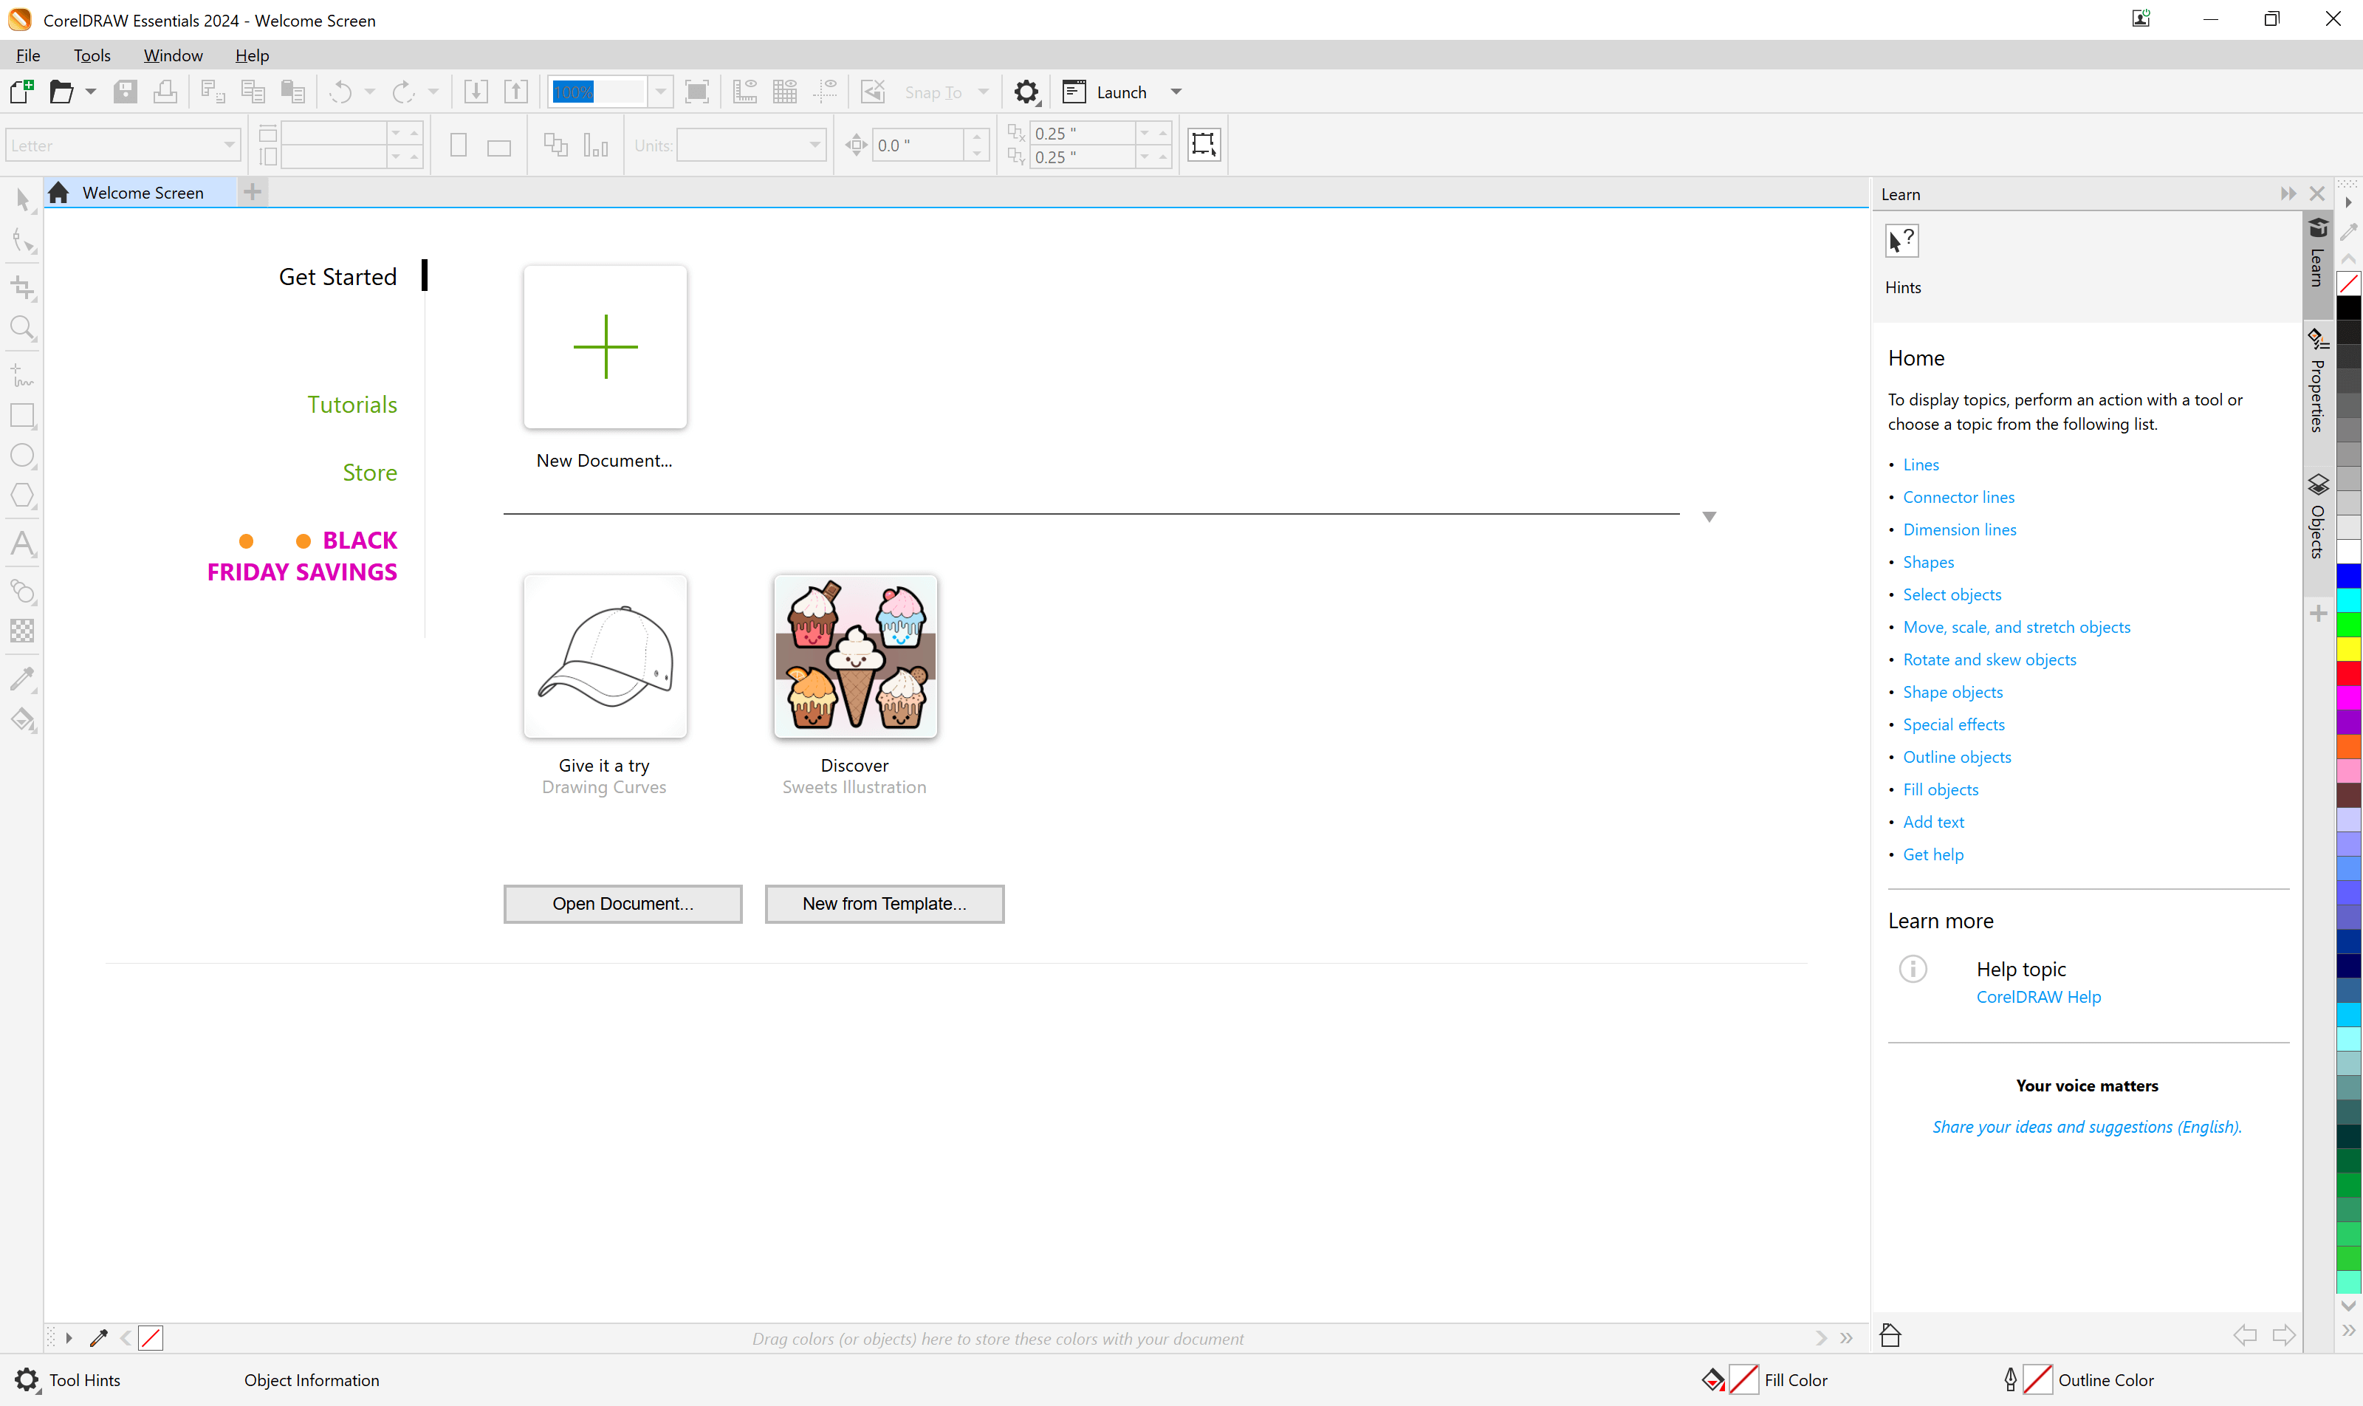Select the Ellipse tool
This screenshot has width=2363, height=1406.
pos(23,456)
